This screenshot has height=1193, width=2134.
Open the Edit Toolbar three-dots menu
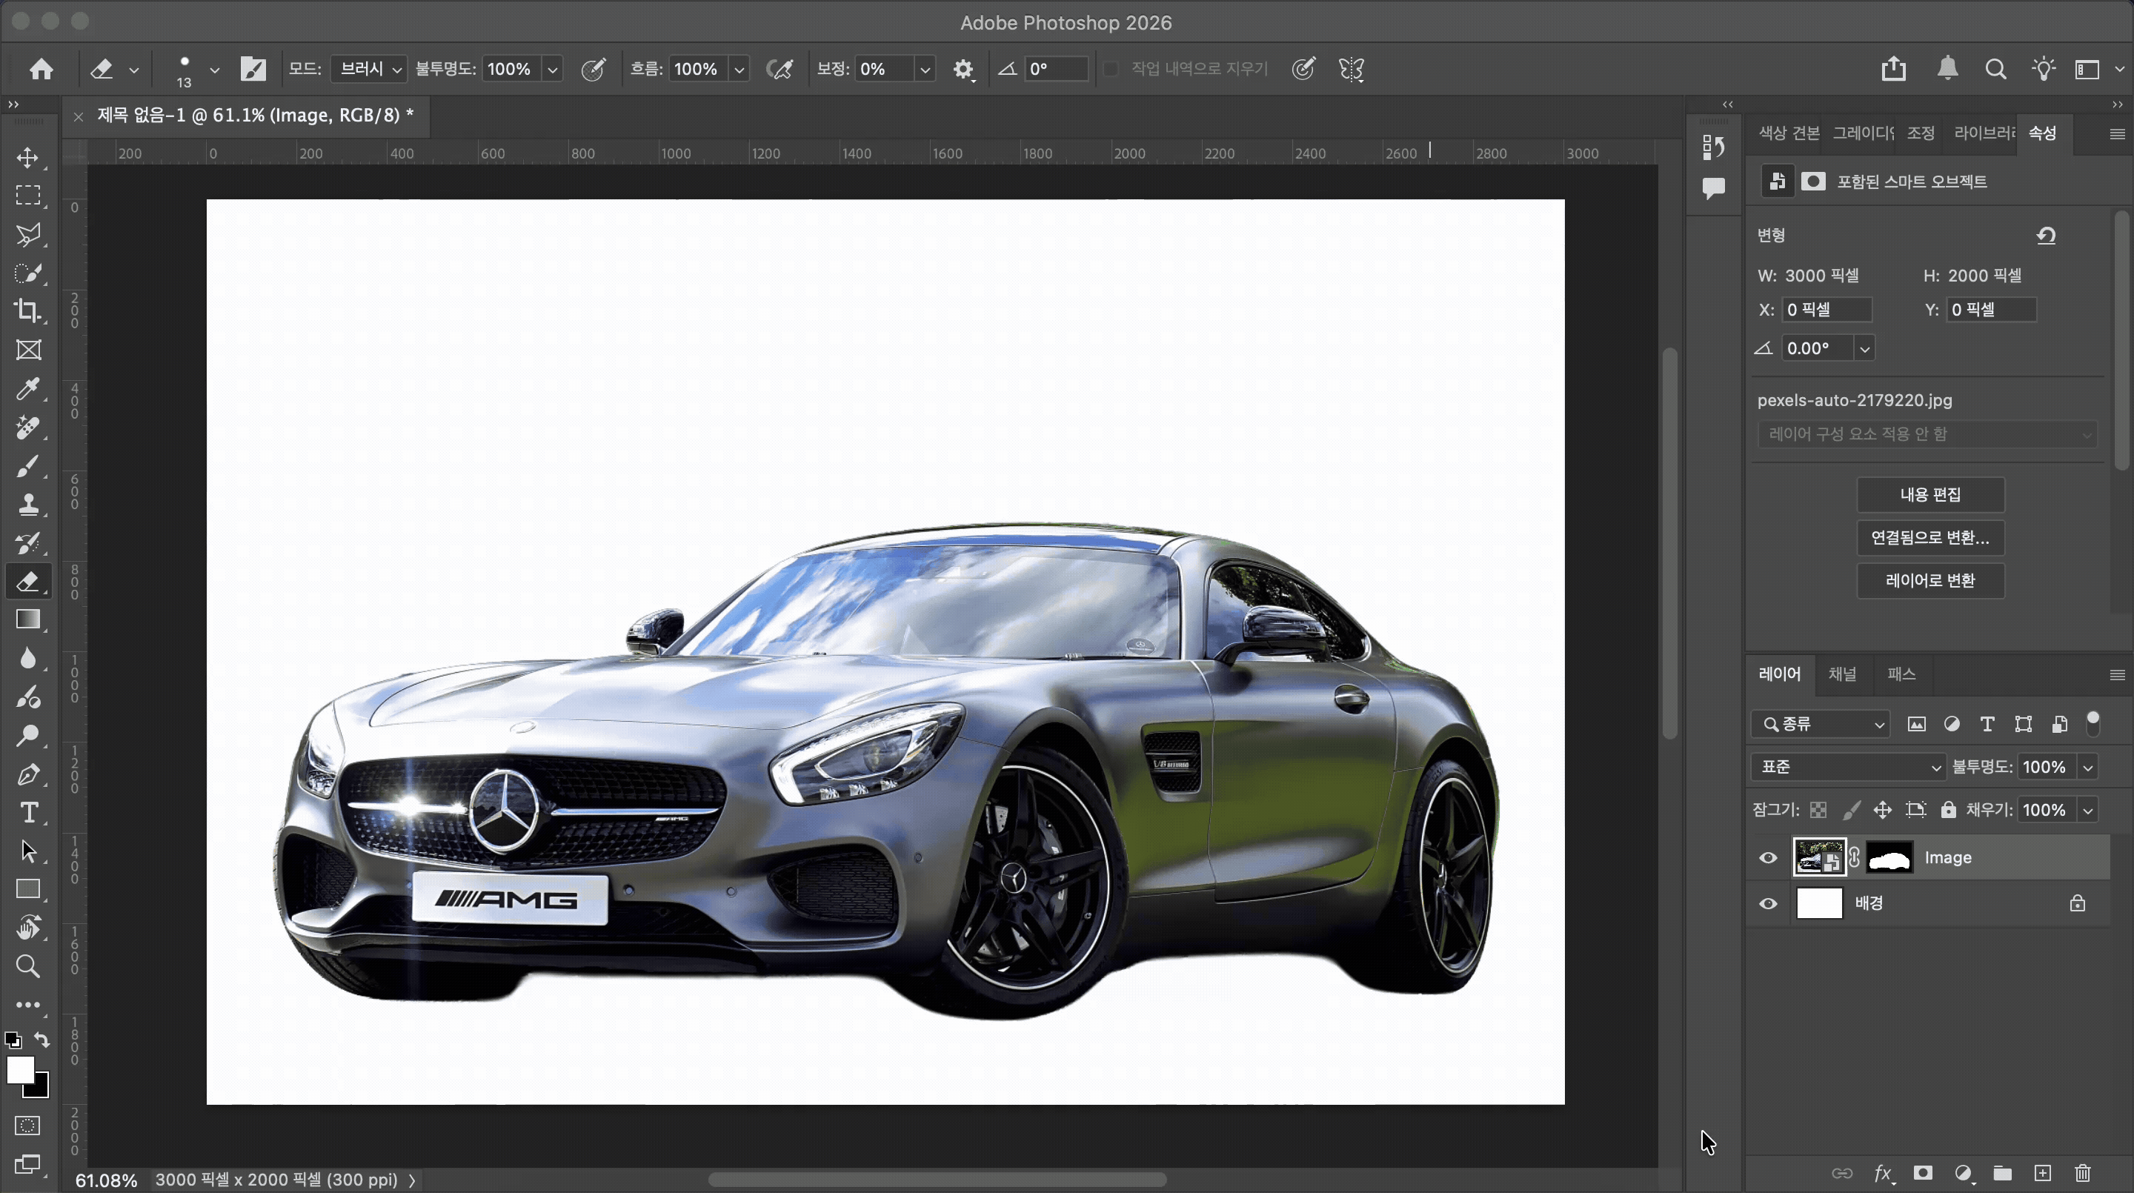pos(28,1005)
